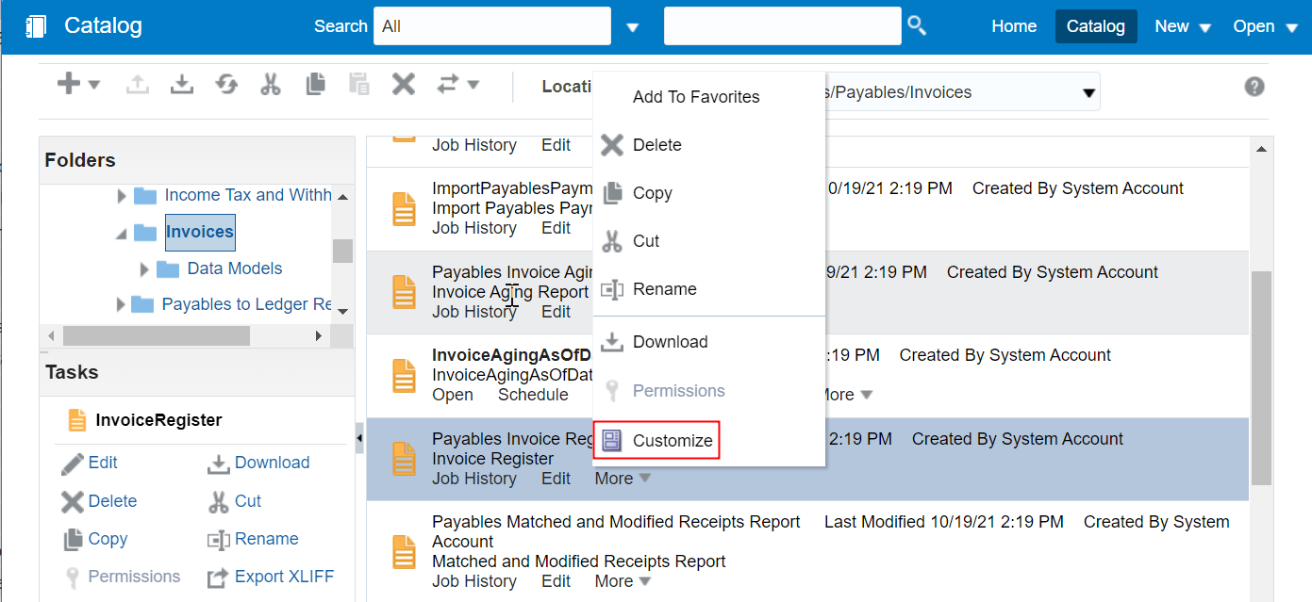
Task: Select the Upload icon in the toolbar
Action: pyautogui.click(x=137, y=84)
